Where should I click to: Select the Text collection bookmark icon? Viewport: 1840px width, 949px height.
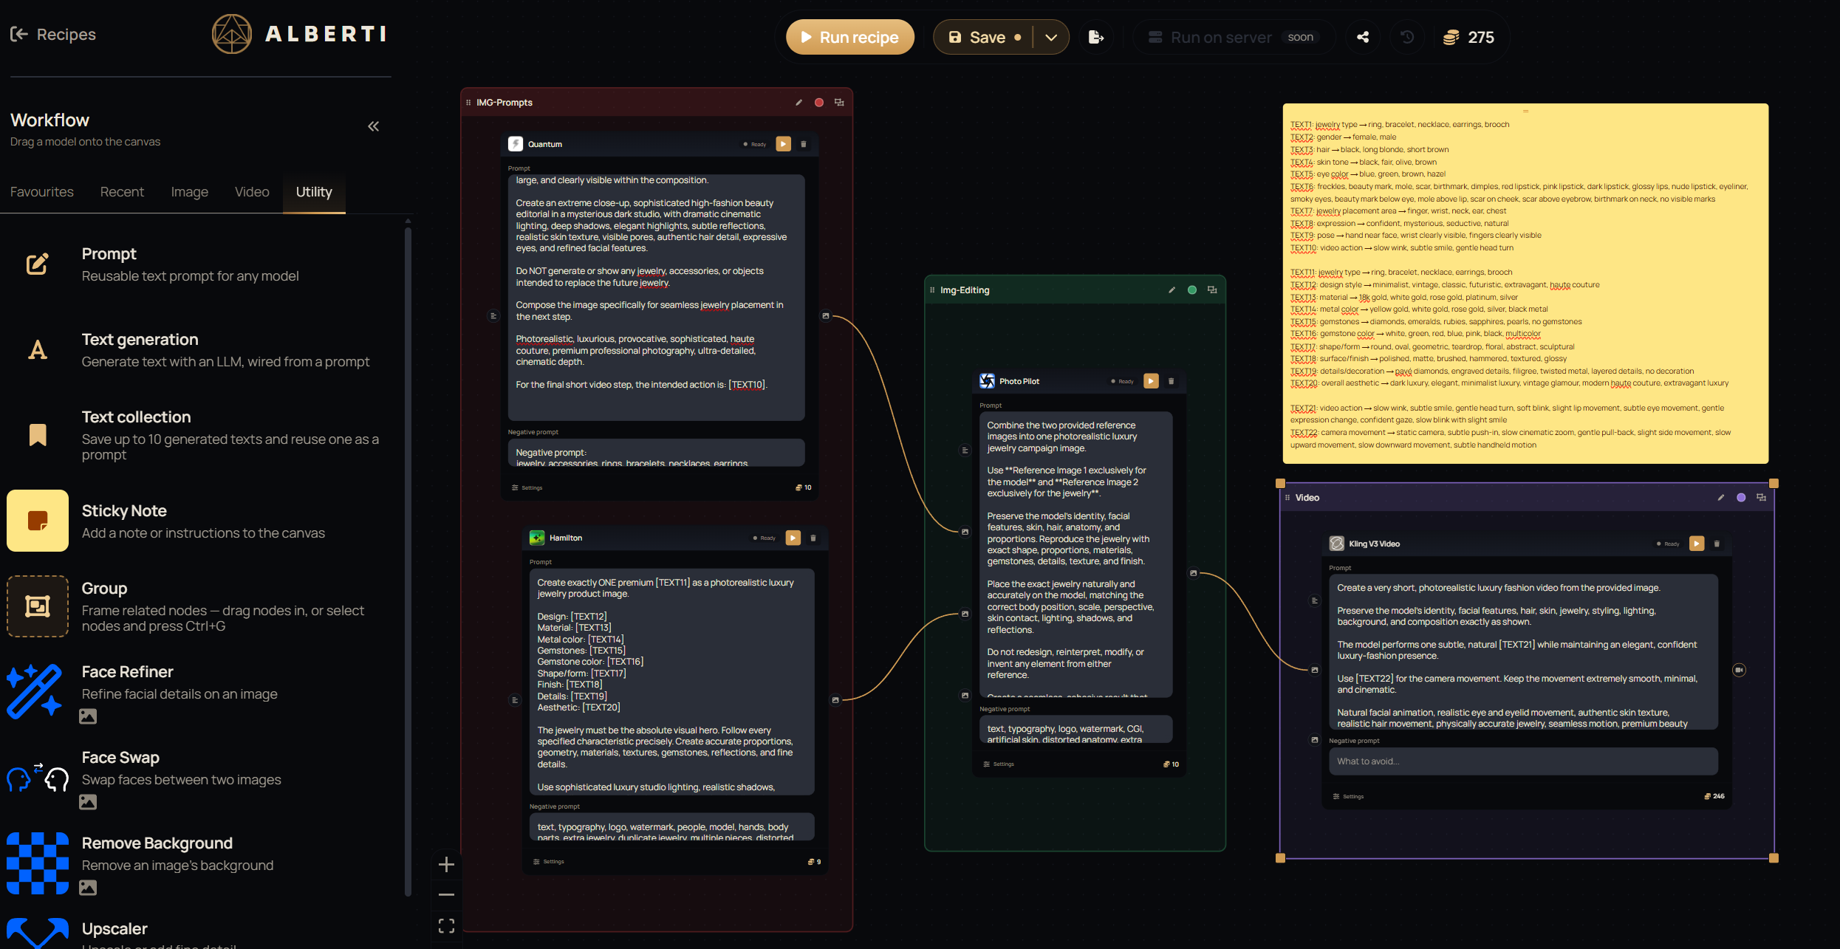[x=38, y=435]
